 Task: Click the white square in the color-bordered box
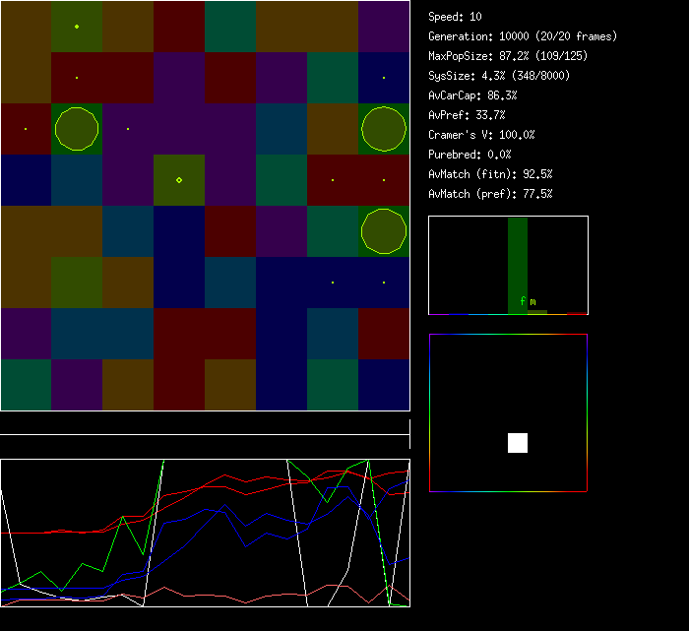[x=518, y=443]
